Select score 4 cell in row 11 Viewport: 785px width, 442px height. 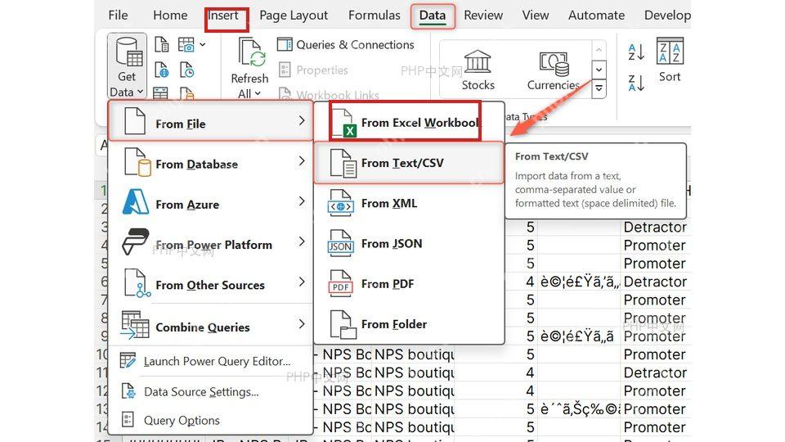coord(496,372)
